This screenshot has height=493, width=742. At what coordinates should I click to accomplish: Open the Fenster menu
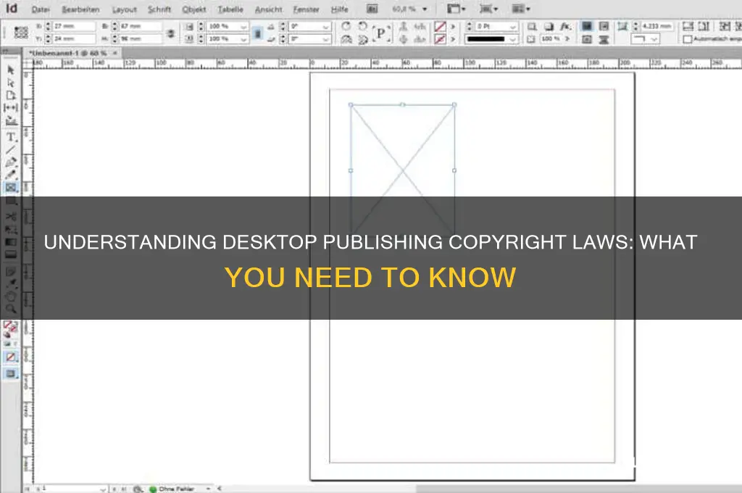click(x=306, y=9)
